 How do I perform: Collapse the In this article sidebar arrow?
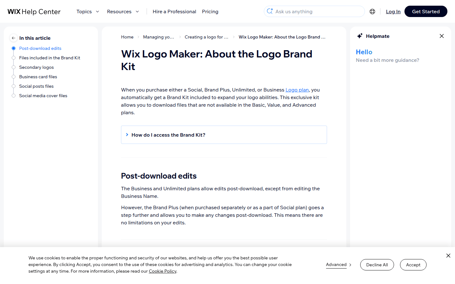13,38
